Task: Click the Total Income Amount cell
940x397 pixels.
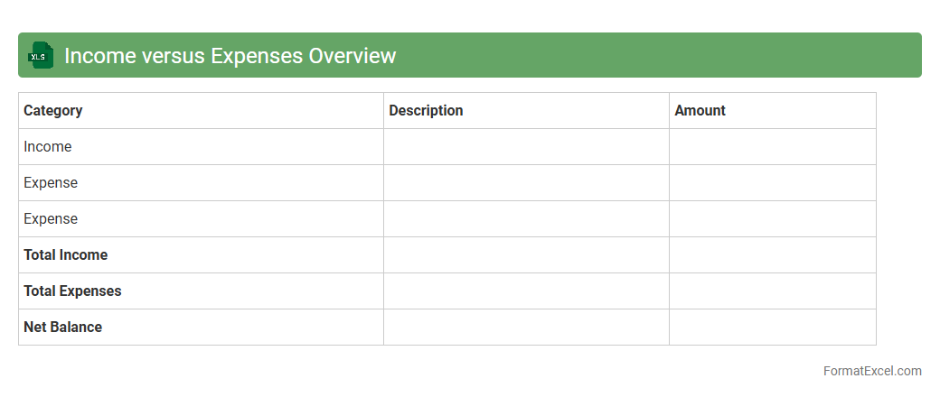Action: pyautogui.click(x=772, y=254)
